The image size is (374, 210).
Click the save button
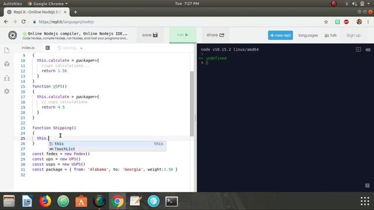[150, 35]
